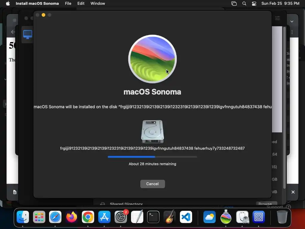The width and height of the screenshot is (305, 229).
Task: Cancel the macOS Sonoma installation
Action: coord(152,184)
